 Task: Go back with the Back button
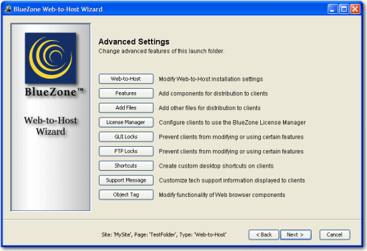point(264,234)
